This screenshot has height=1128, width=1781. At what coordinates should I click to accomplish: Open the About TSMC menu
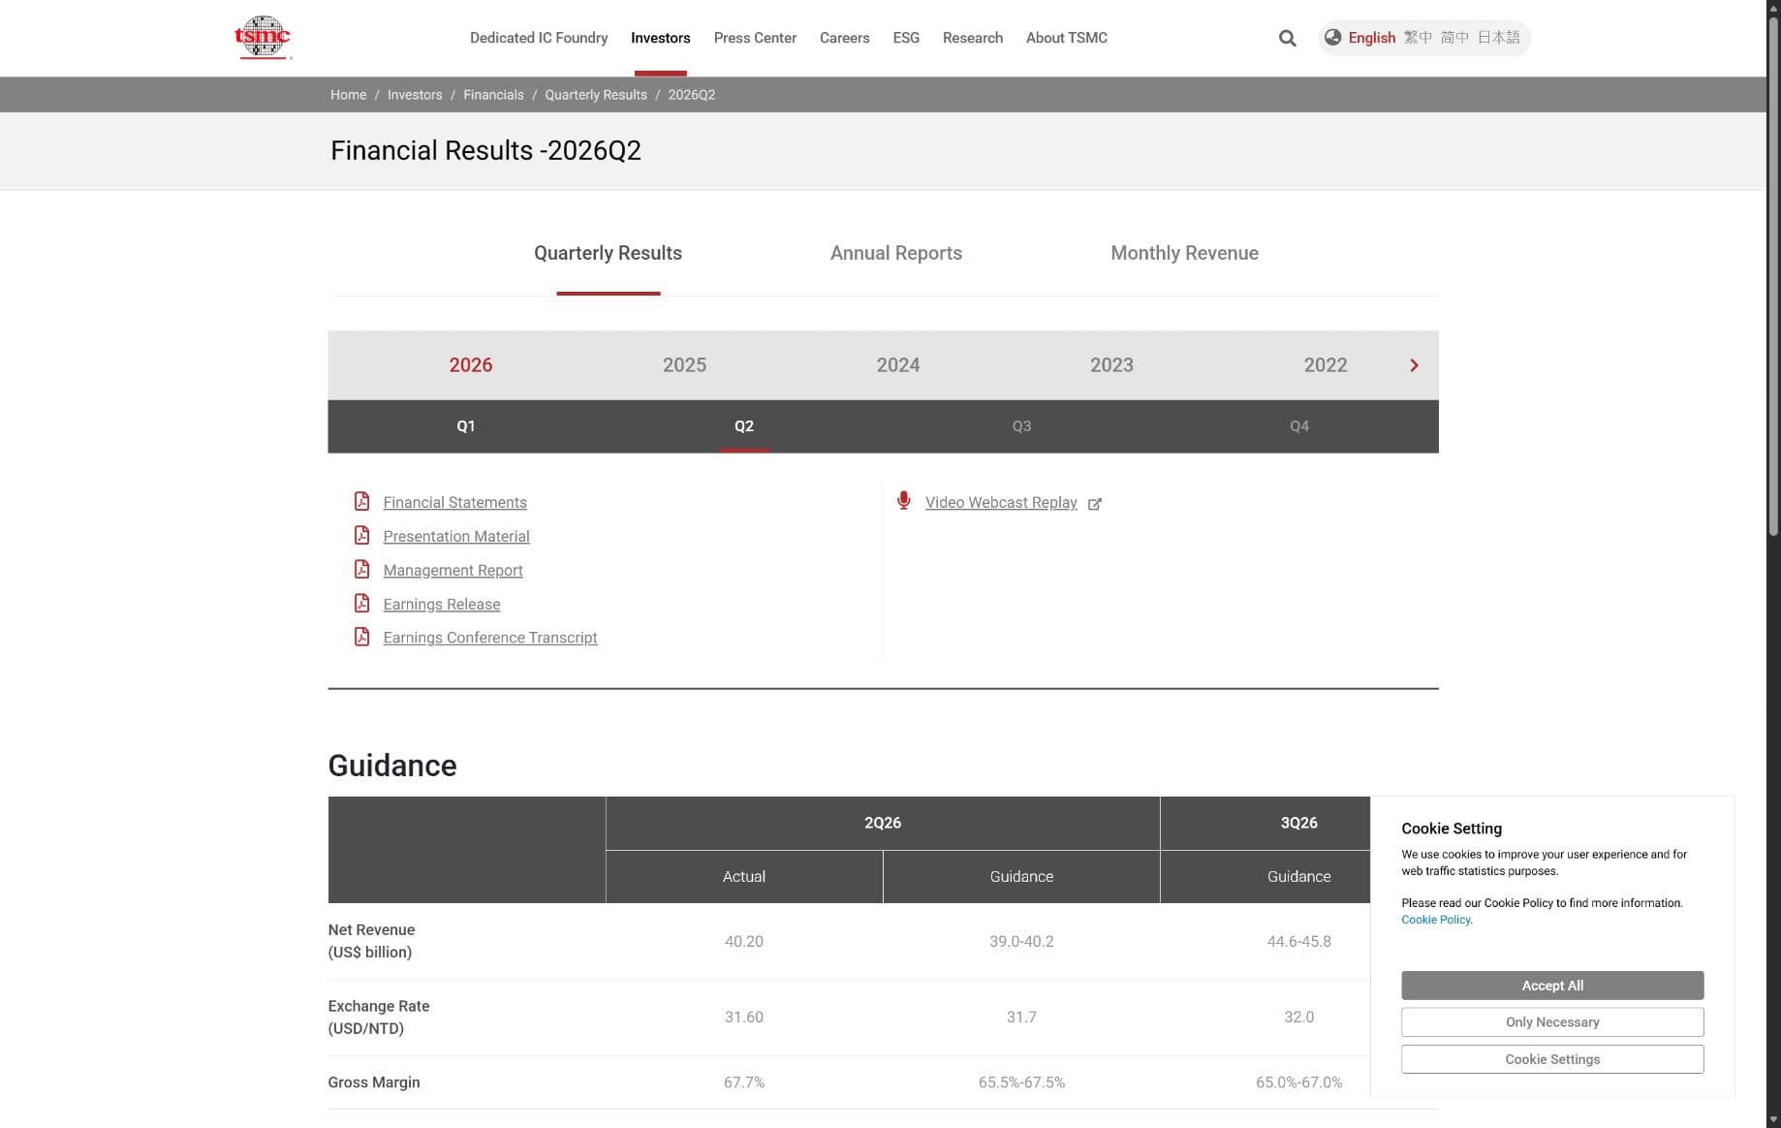tap(1067, 38)
